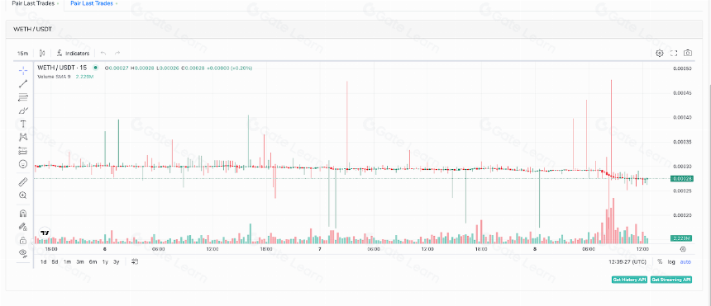
Task: Set range to 1y
Action: point(105,262)
